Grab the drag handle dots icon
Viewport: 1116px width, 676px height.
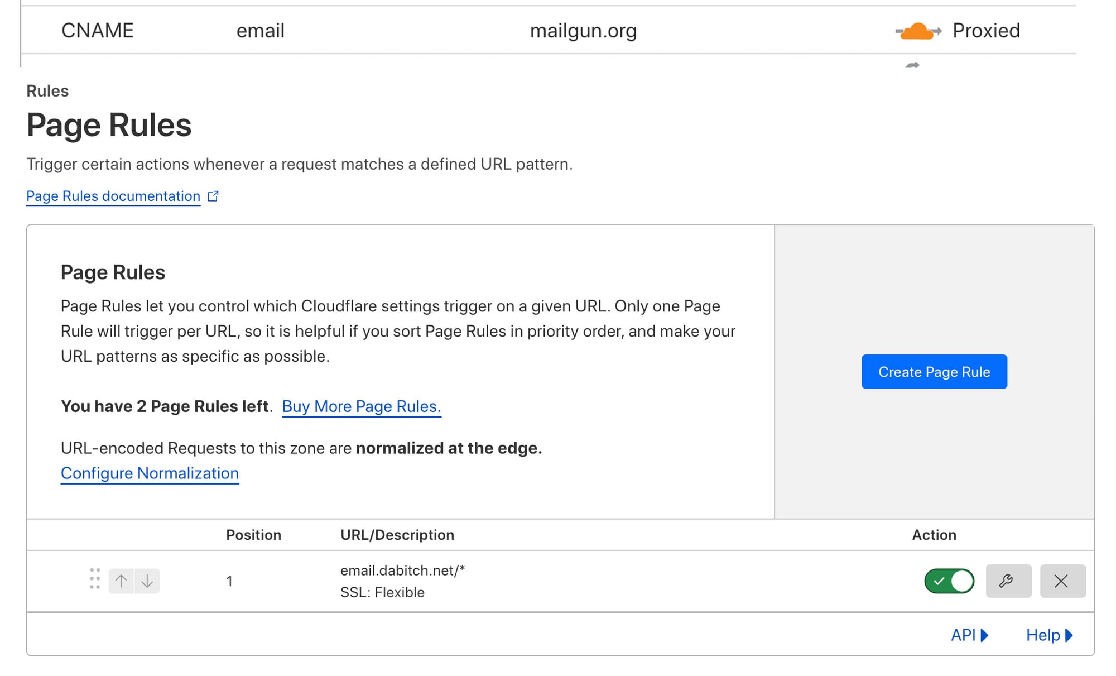pyautogui.click(x=95, y=579)
